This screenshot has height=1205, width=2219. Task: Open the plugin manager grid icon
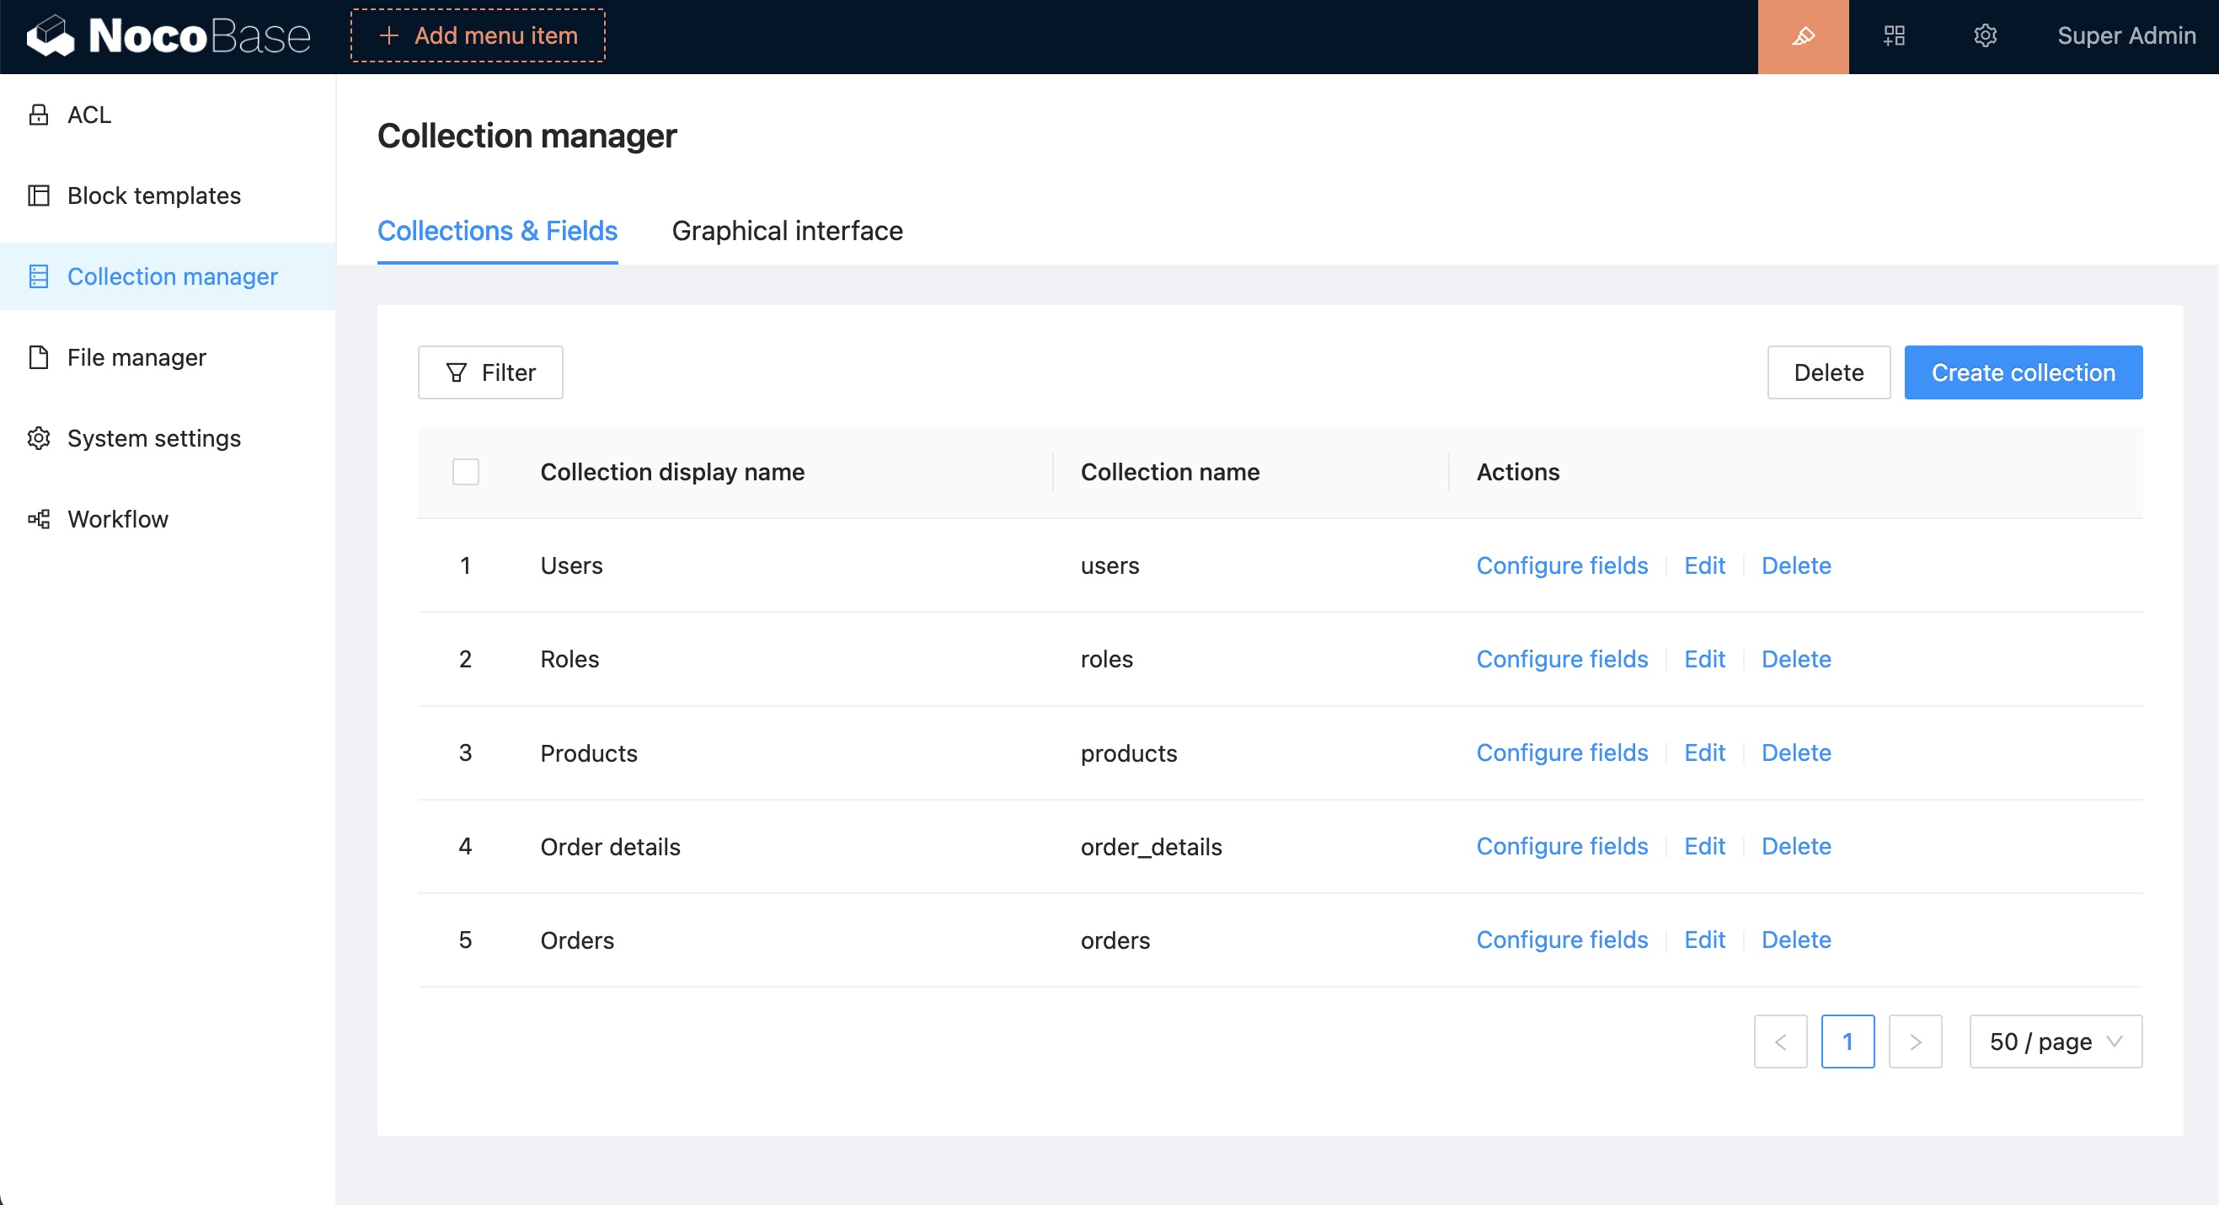[1893, 36]
